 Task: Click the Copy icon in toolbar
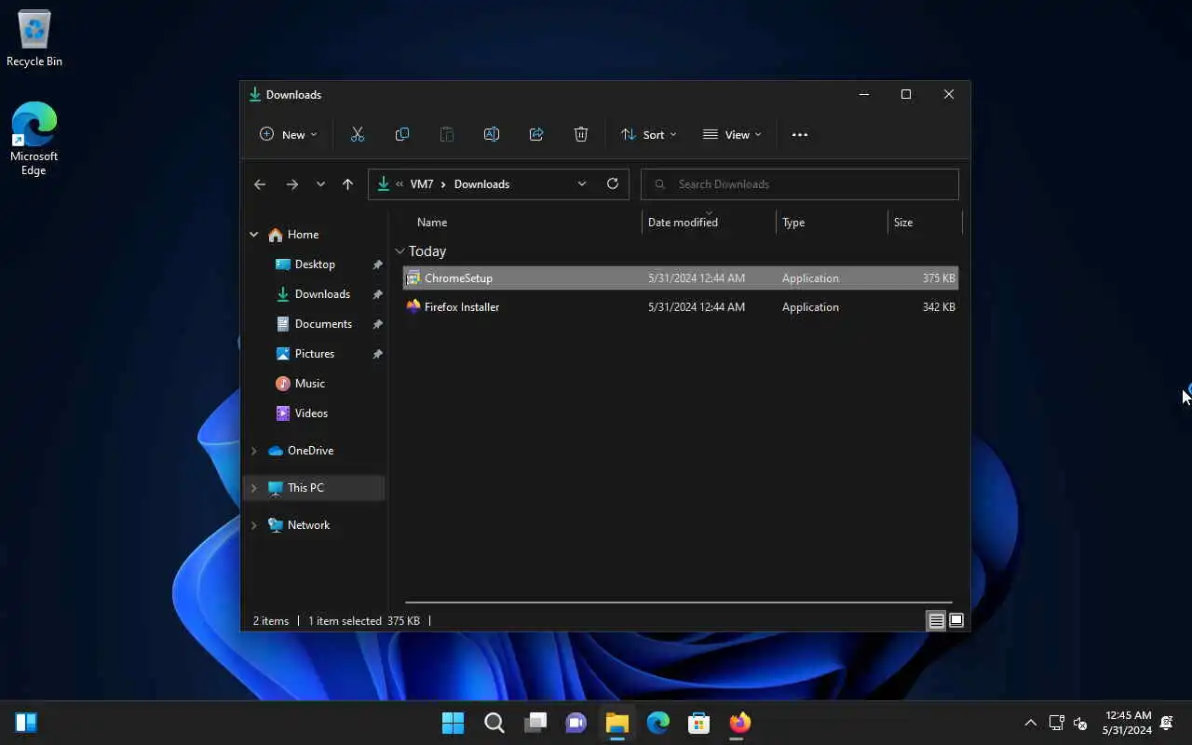(402, 134)
